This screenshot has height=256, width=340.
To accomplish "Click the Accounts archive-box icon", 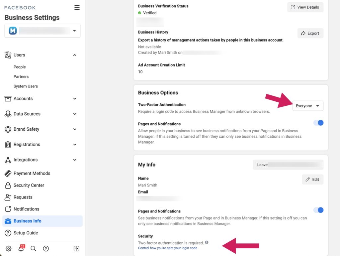I will (x=8, y=99).
